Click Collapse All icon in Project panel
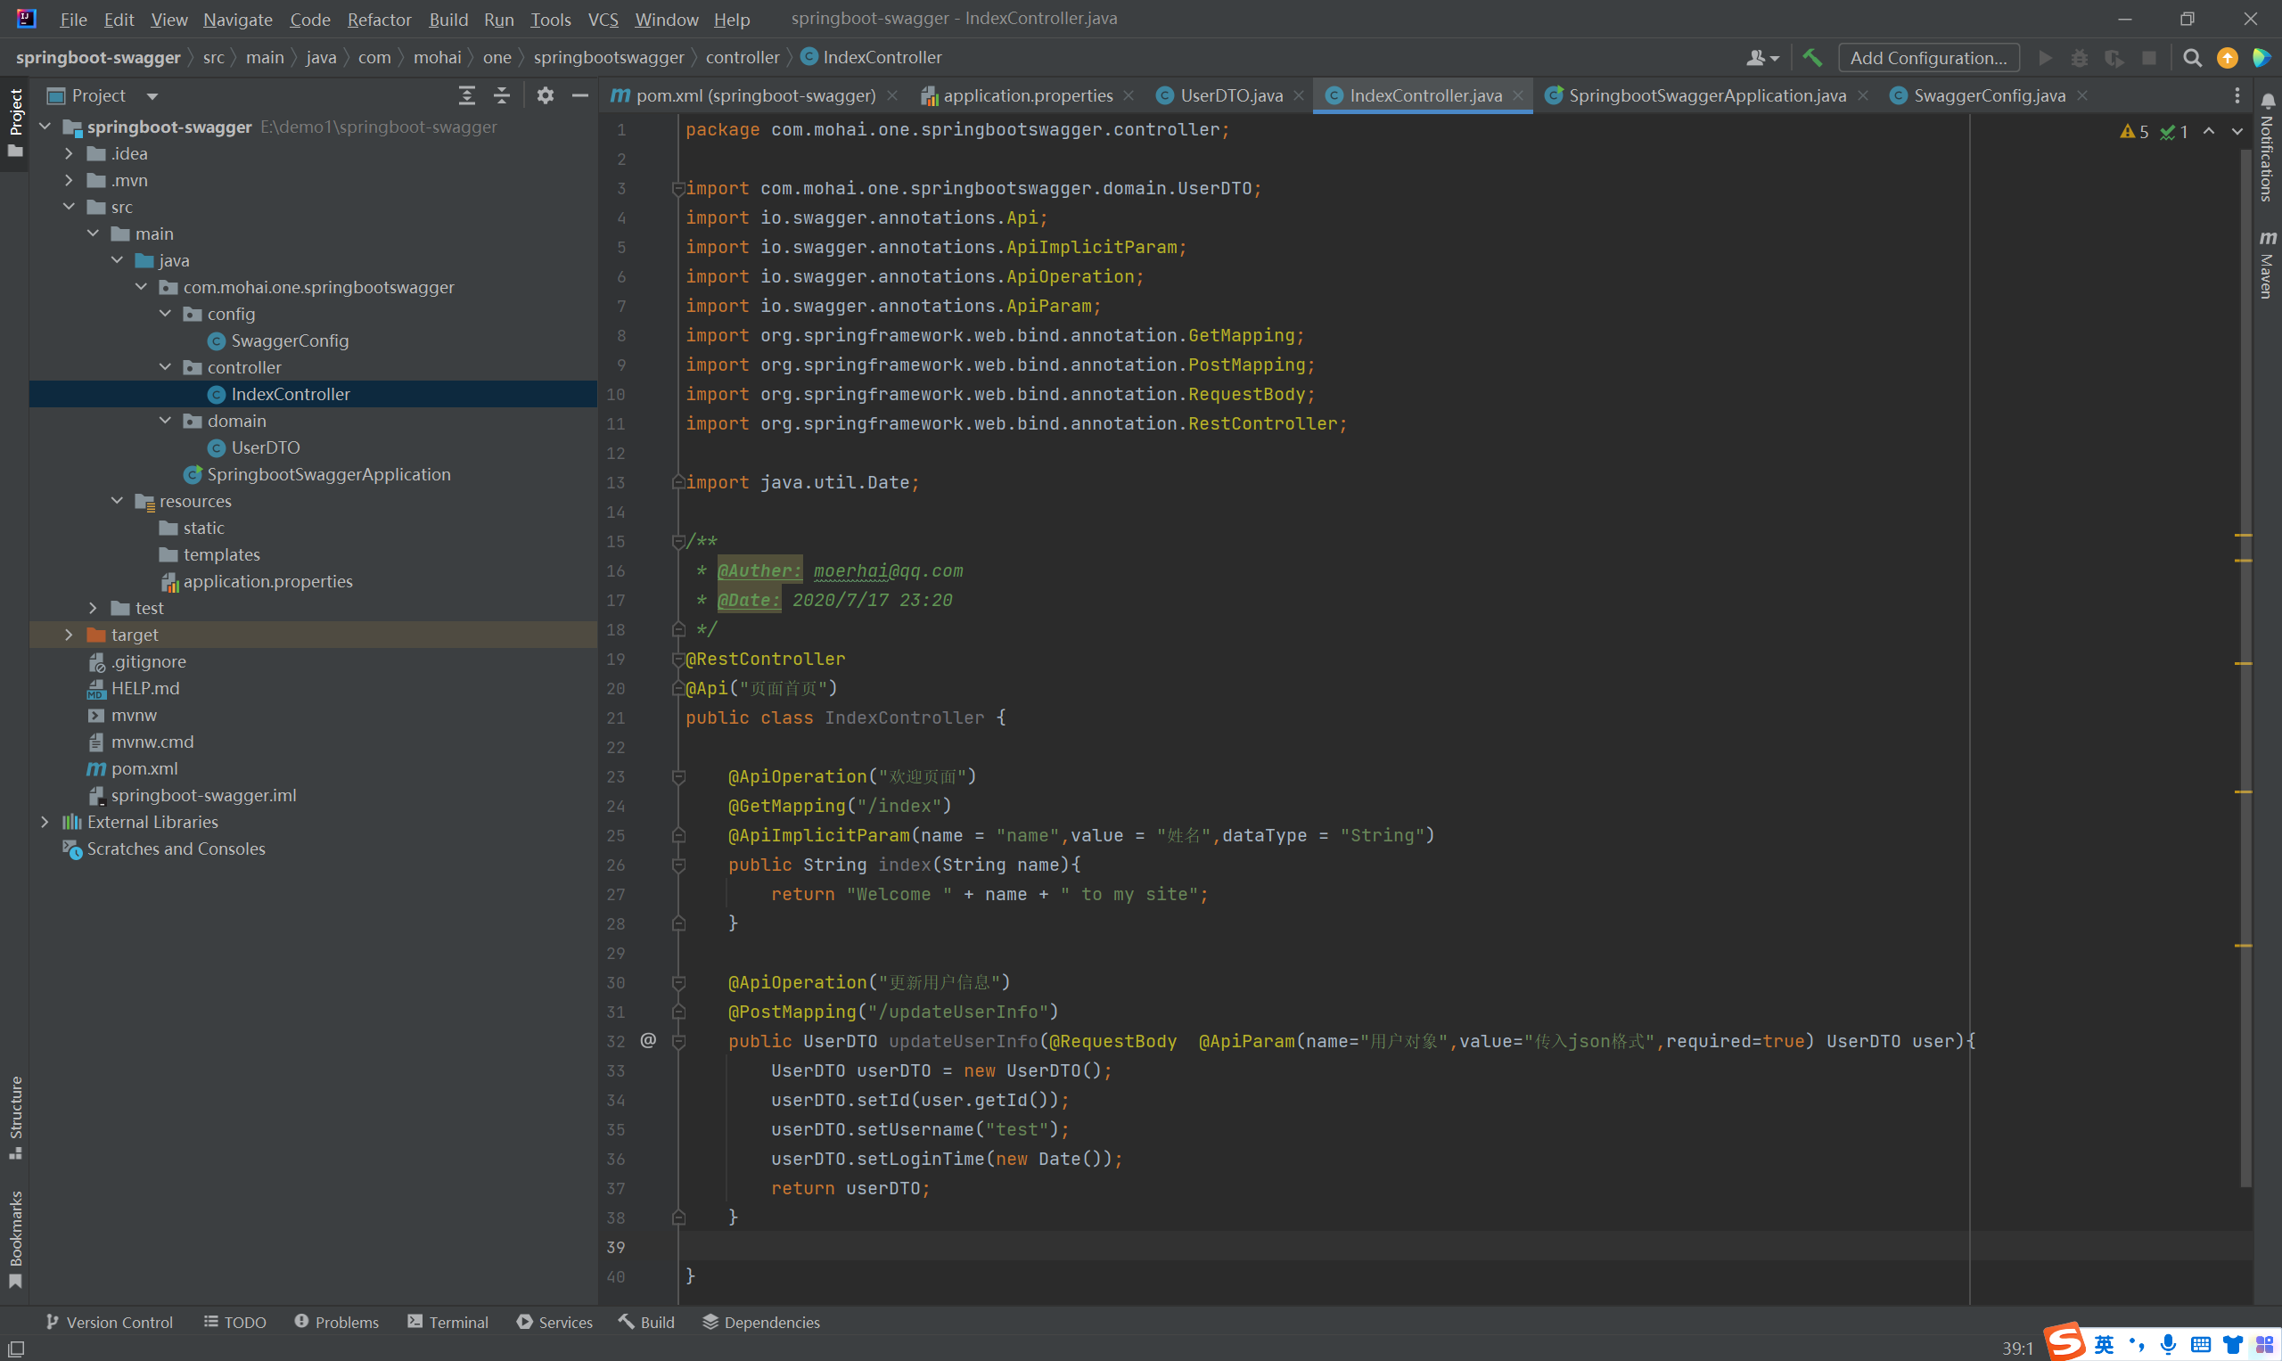 pos(502,95)
